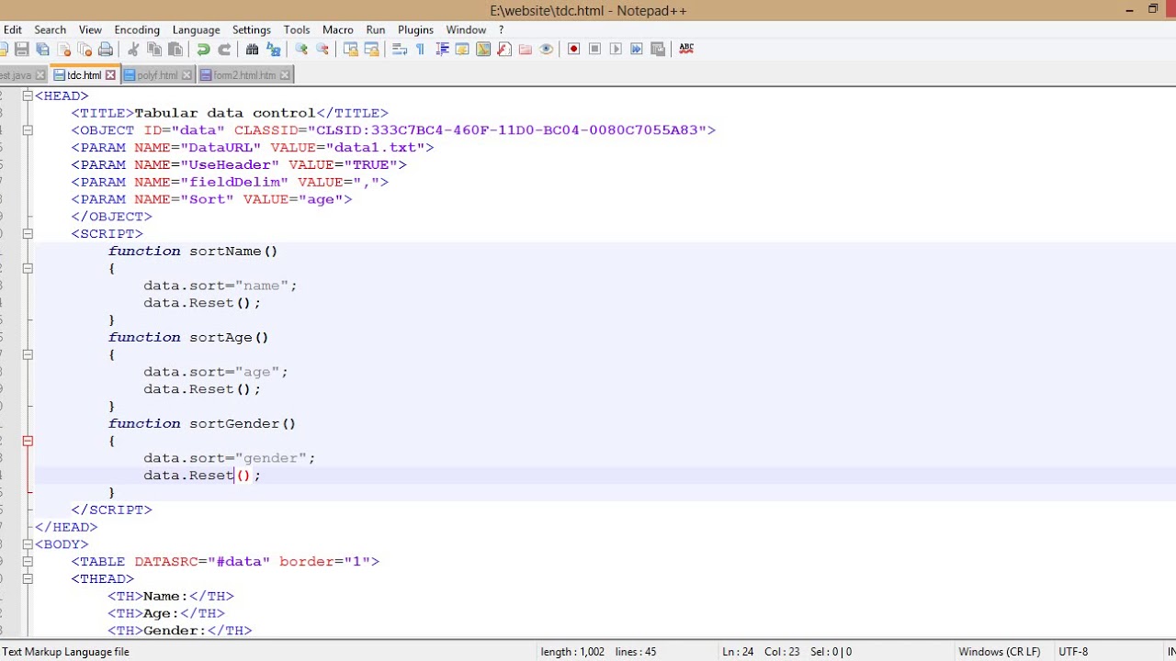Click the TITLE Tabular data control line
1176x661 pixels.
[230, 113]
